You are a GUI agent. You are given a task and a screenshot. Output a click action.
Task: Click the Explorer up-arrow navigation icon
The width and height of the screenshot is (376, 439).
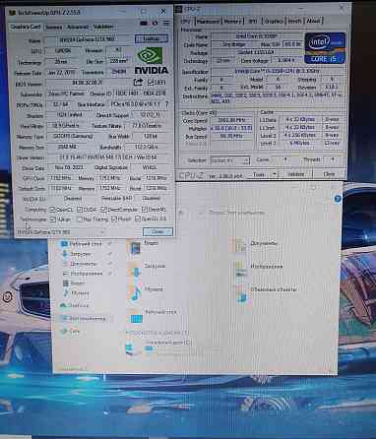pos(181,214)
